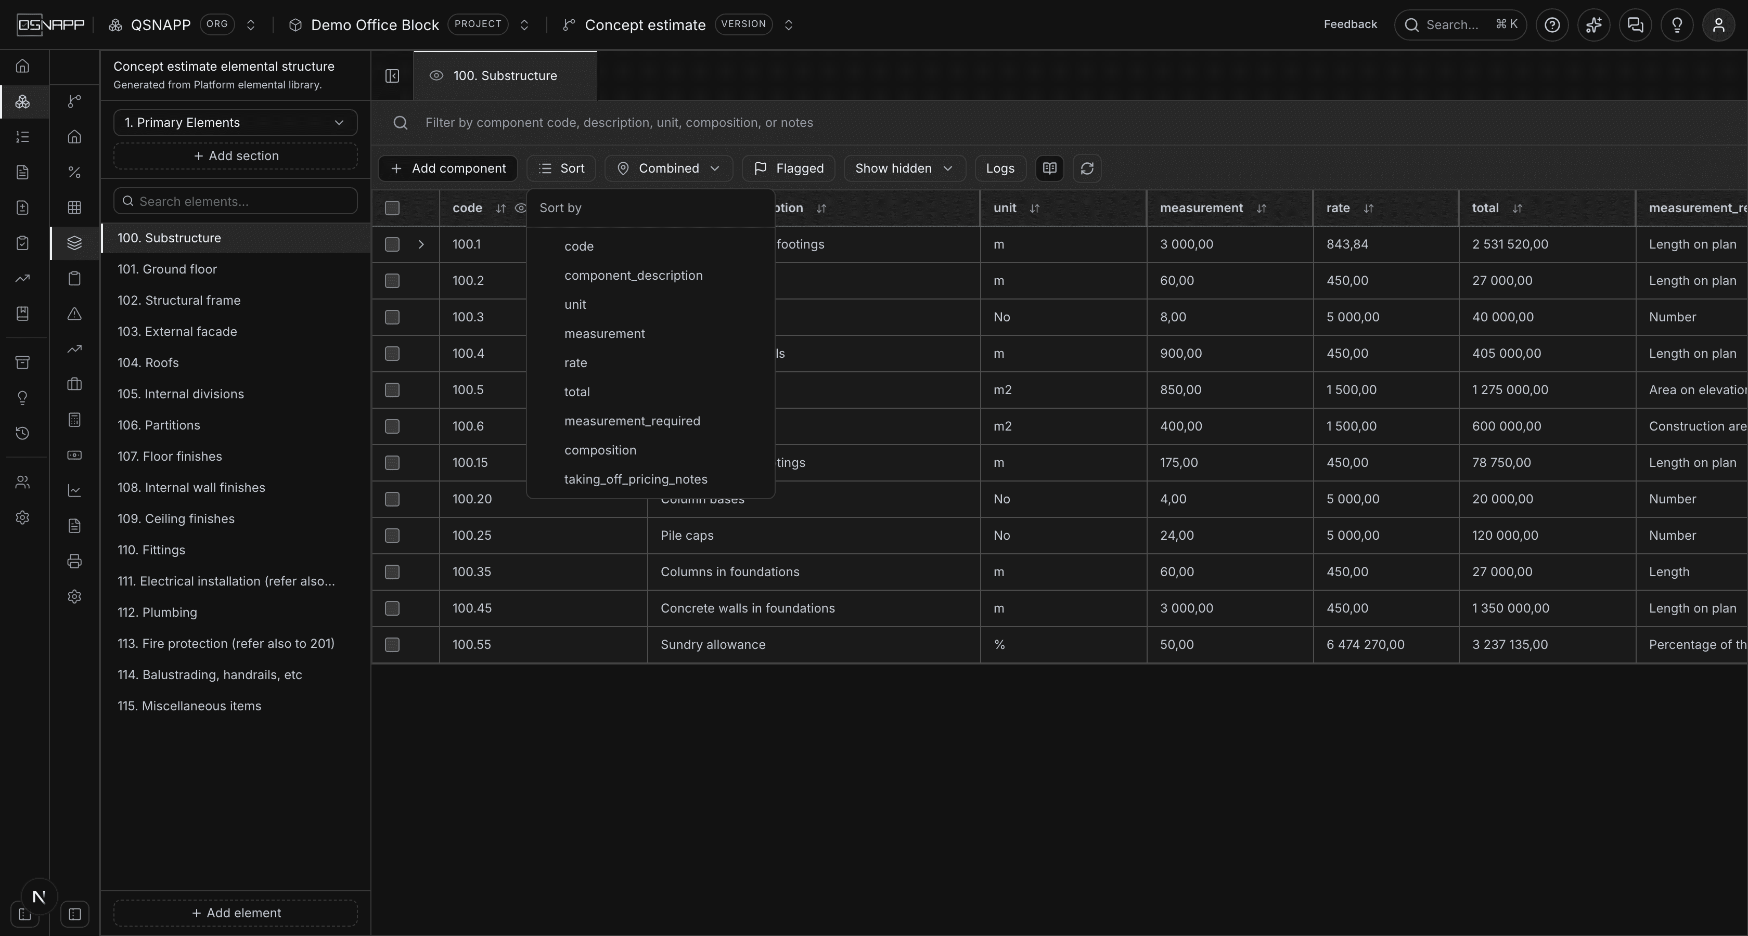Open the Combined view dropdown
This screenshot has width=1748, height=936.
(x=669, y=168)
